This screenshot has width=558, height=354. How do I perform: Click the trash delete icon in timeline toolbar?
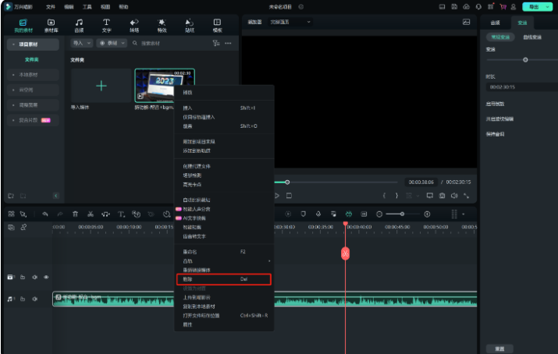[x=75, y=214]
